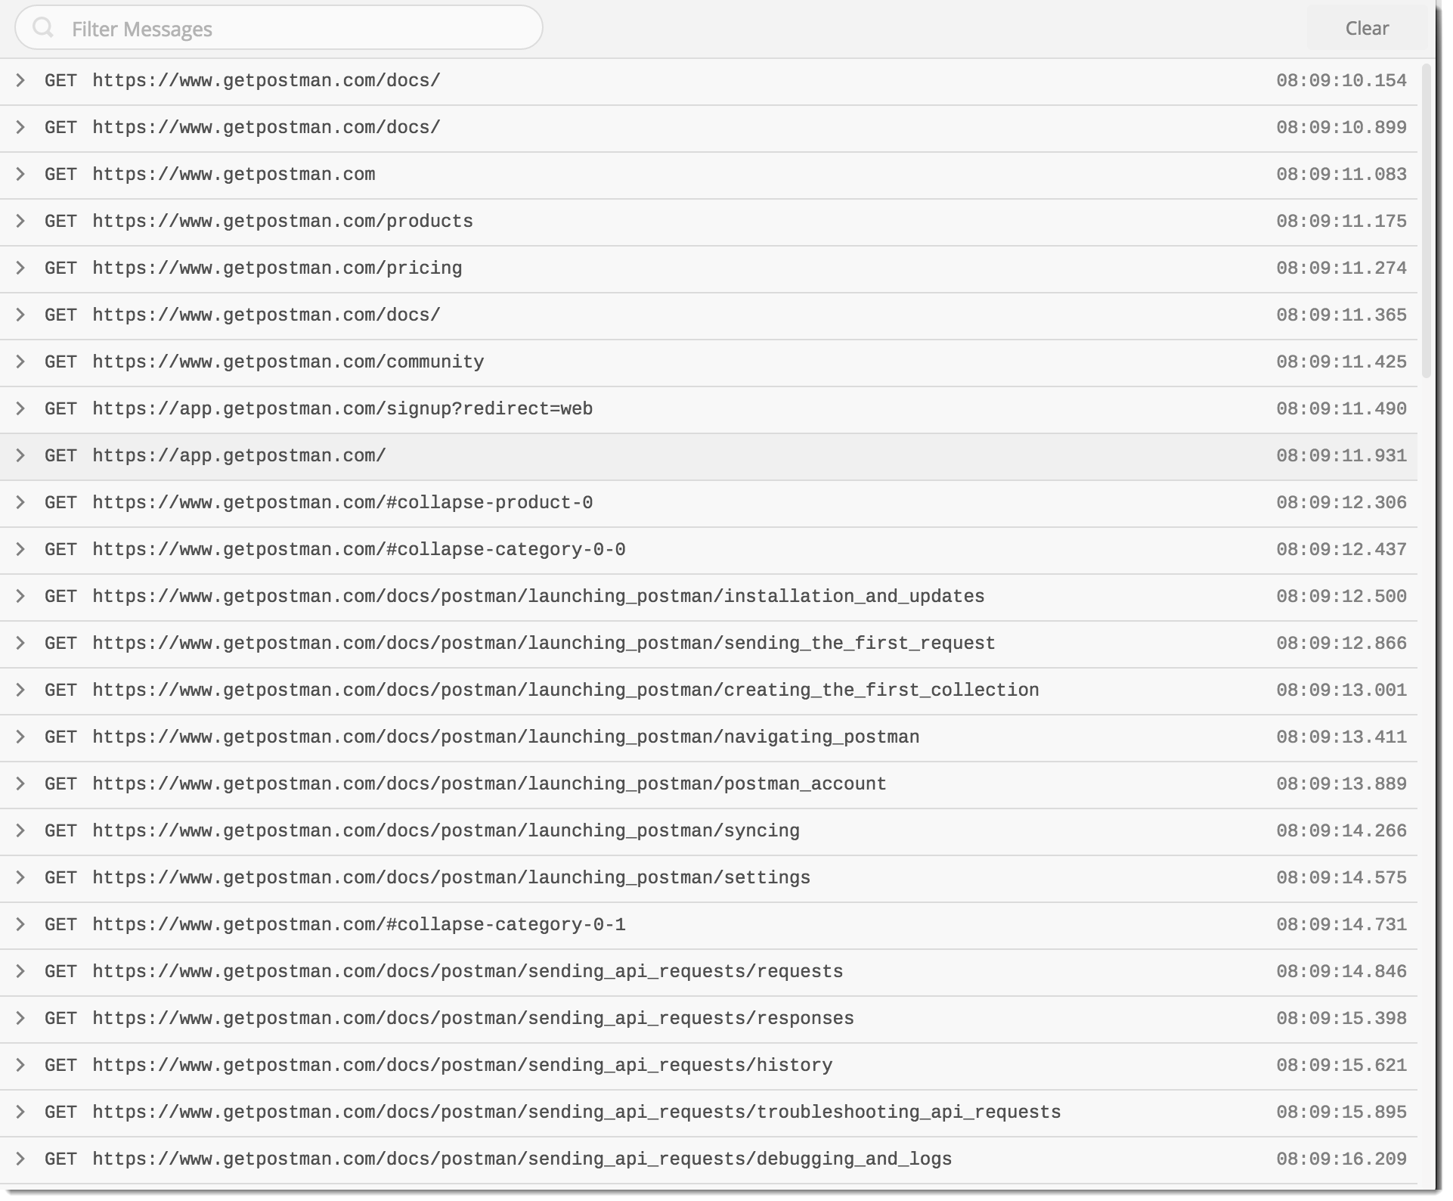The image size is (1453, 1201).
Task: Click the timestamp 08:09:11.365
Action: [1341, 315]
